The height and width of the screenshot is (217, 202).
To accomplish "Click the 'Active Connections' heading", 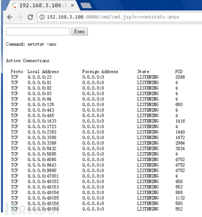I will (x=28, y=61).
